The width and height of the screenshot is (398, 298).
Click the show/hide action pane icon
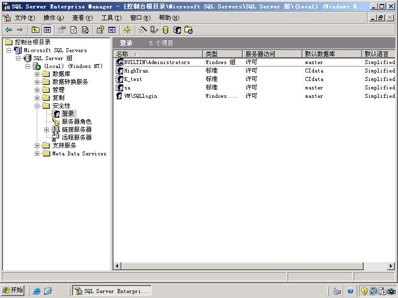coord(112,30)
